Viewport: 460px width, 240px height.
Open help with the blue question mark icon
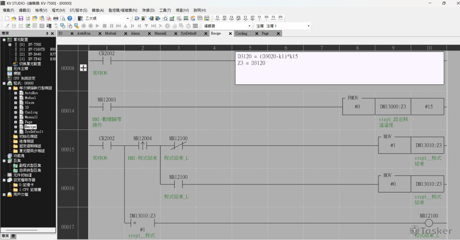pos(70,18)
